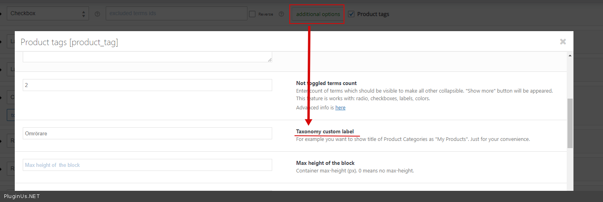Click help icon next to Reverse

pyautogui.click(x=281, y=14)
